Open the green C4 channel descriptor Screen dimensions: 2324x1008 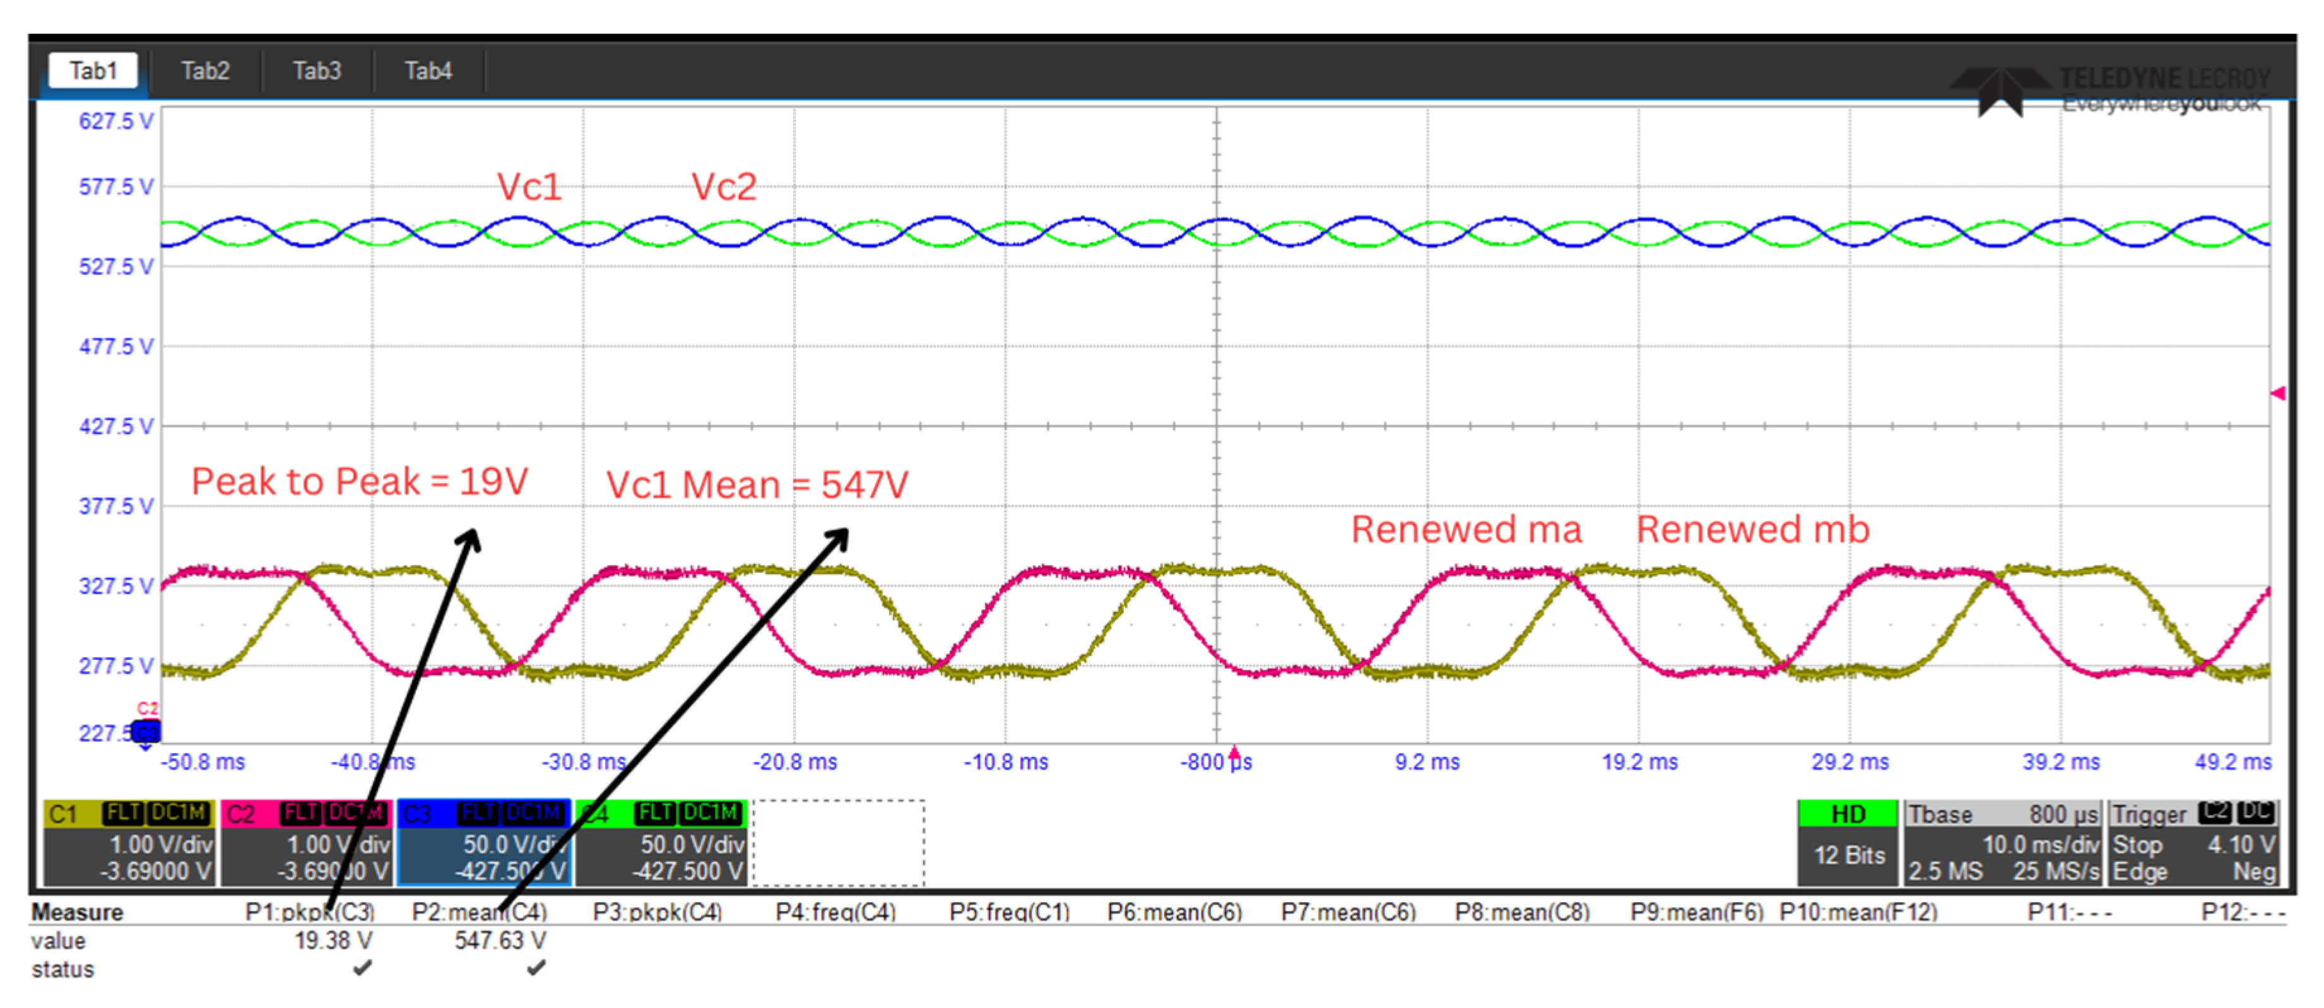tap(661, 842)
